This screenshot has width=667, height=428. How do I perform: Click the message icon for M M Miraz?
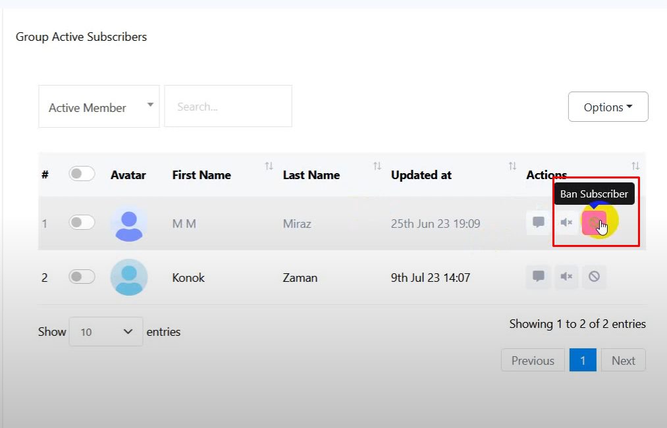click(x=538, y=223)
